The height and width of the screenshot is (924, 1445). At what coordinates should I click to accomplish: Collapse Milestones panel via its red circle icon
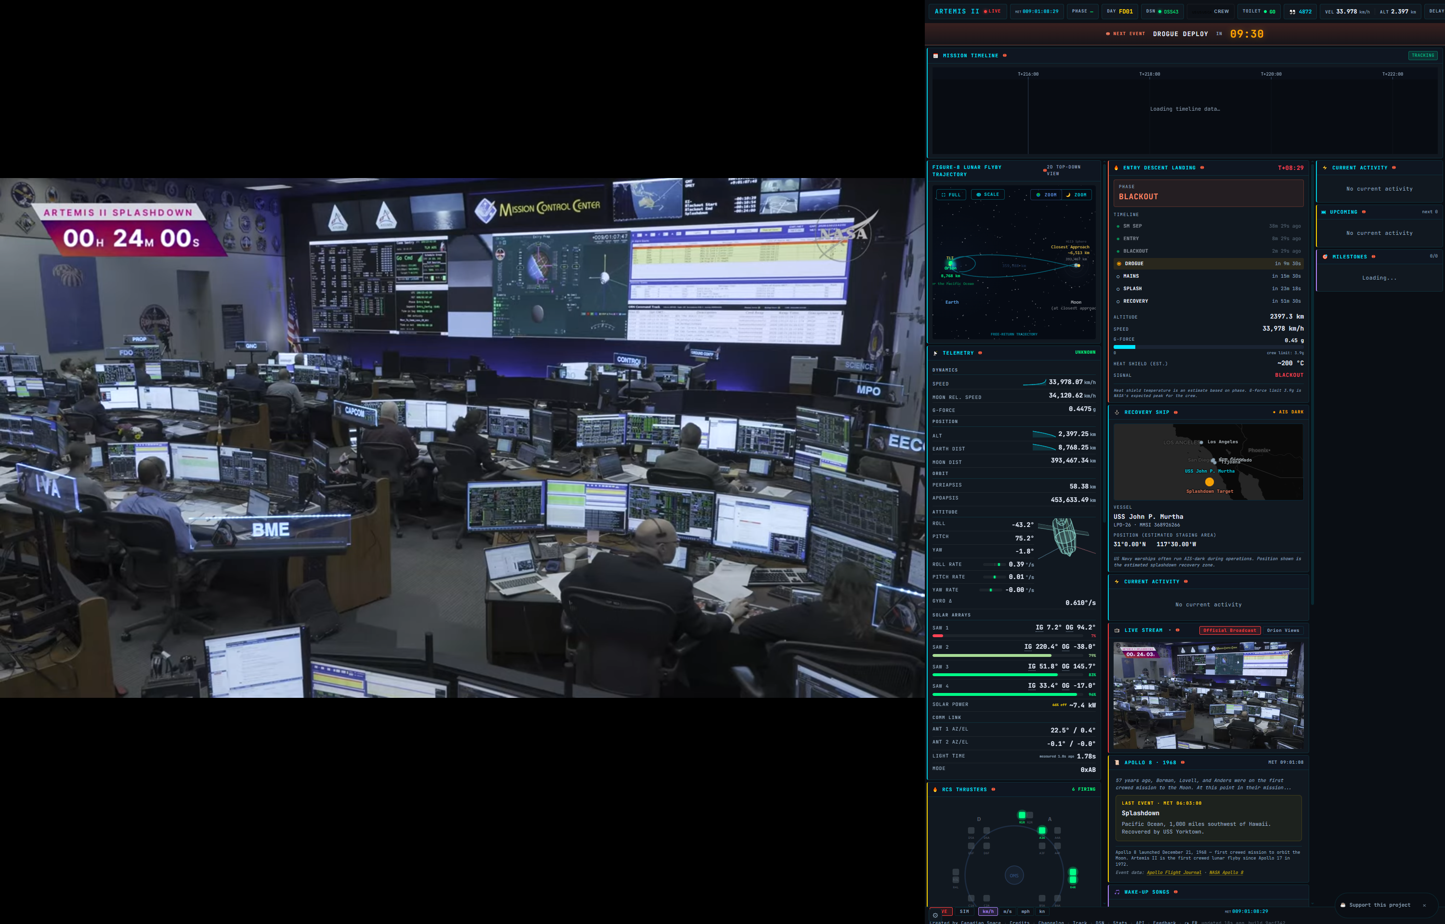(x=1374, y=257)
